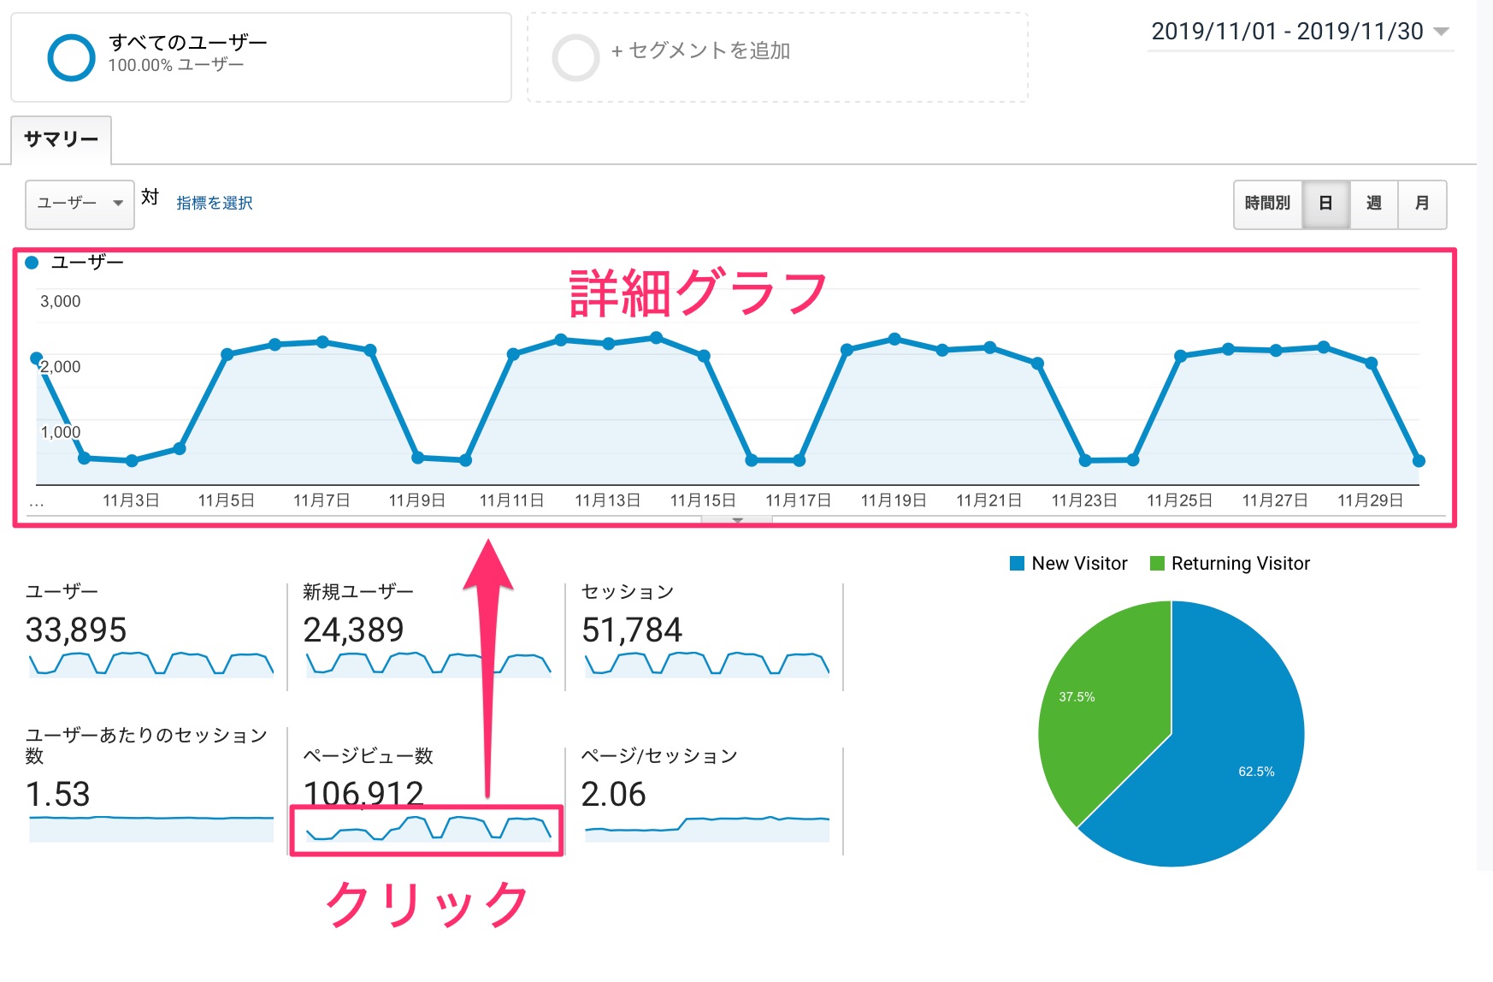Switch graph to 時間別 hourly view
This screenshot has width=1493, height=982.
coord(1267,204)
